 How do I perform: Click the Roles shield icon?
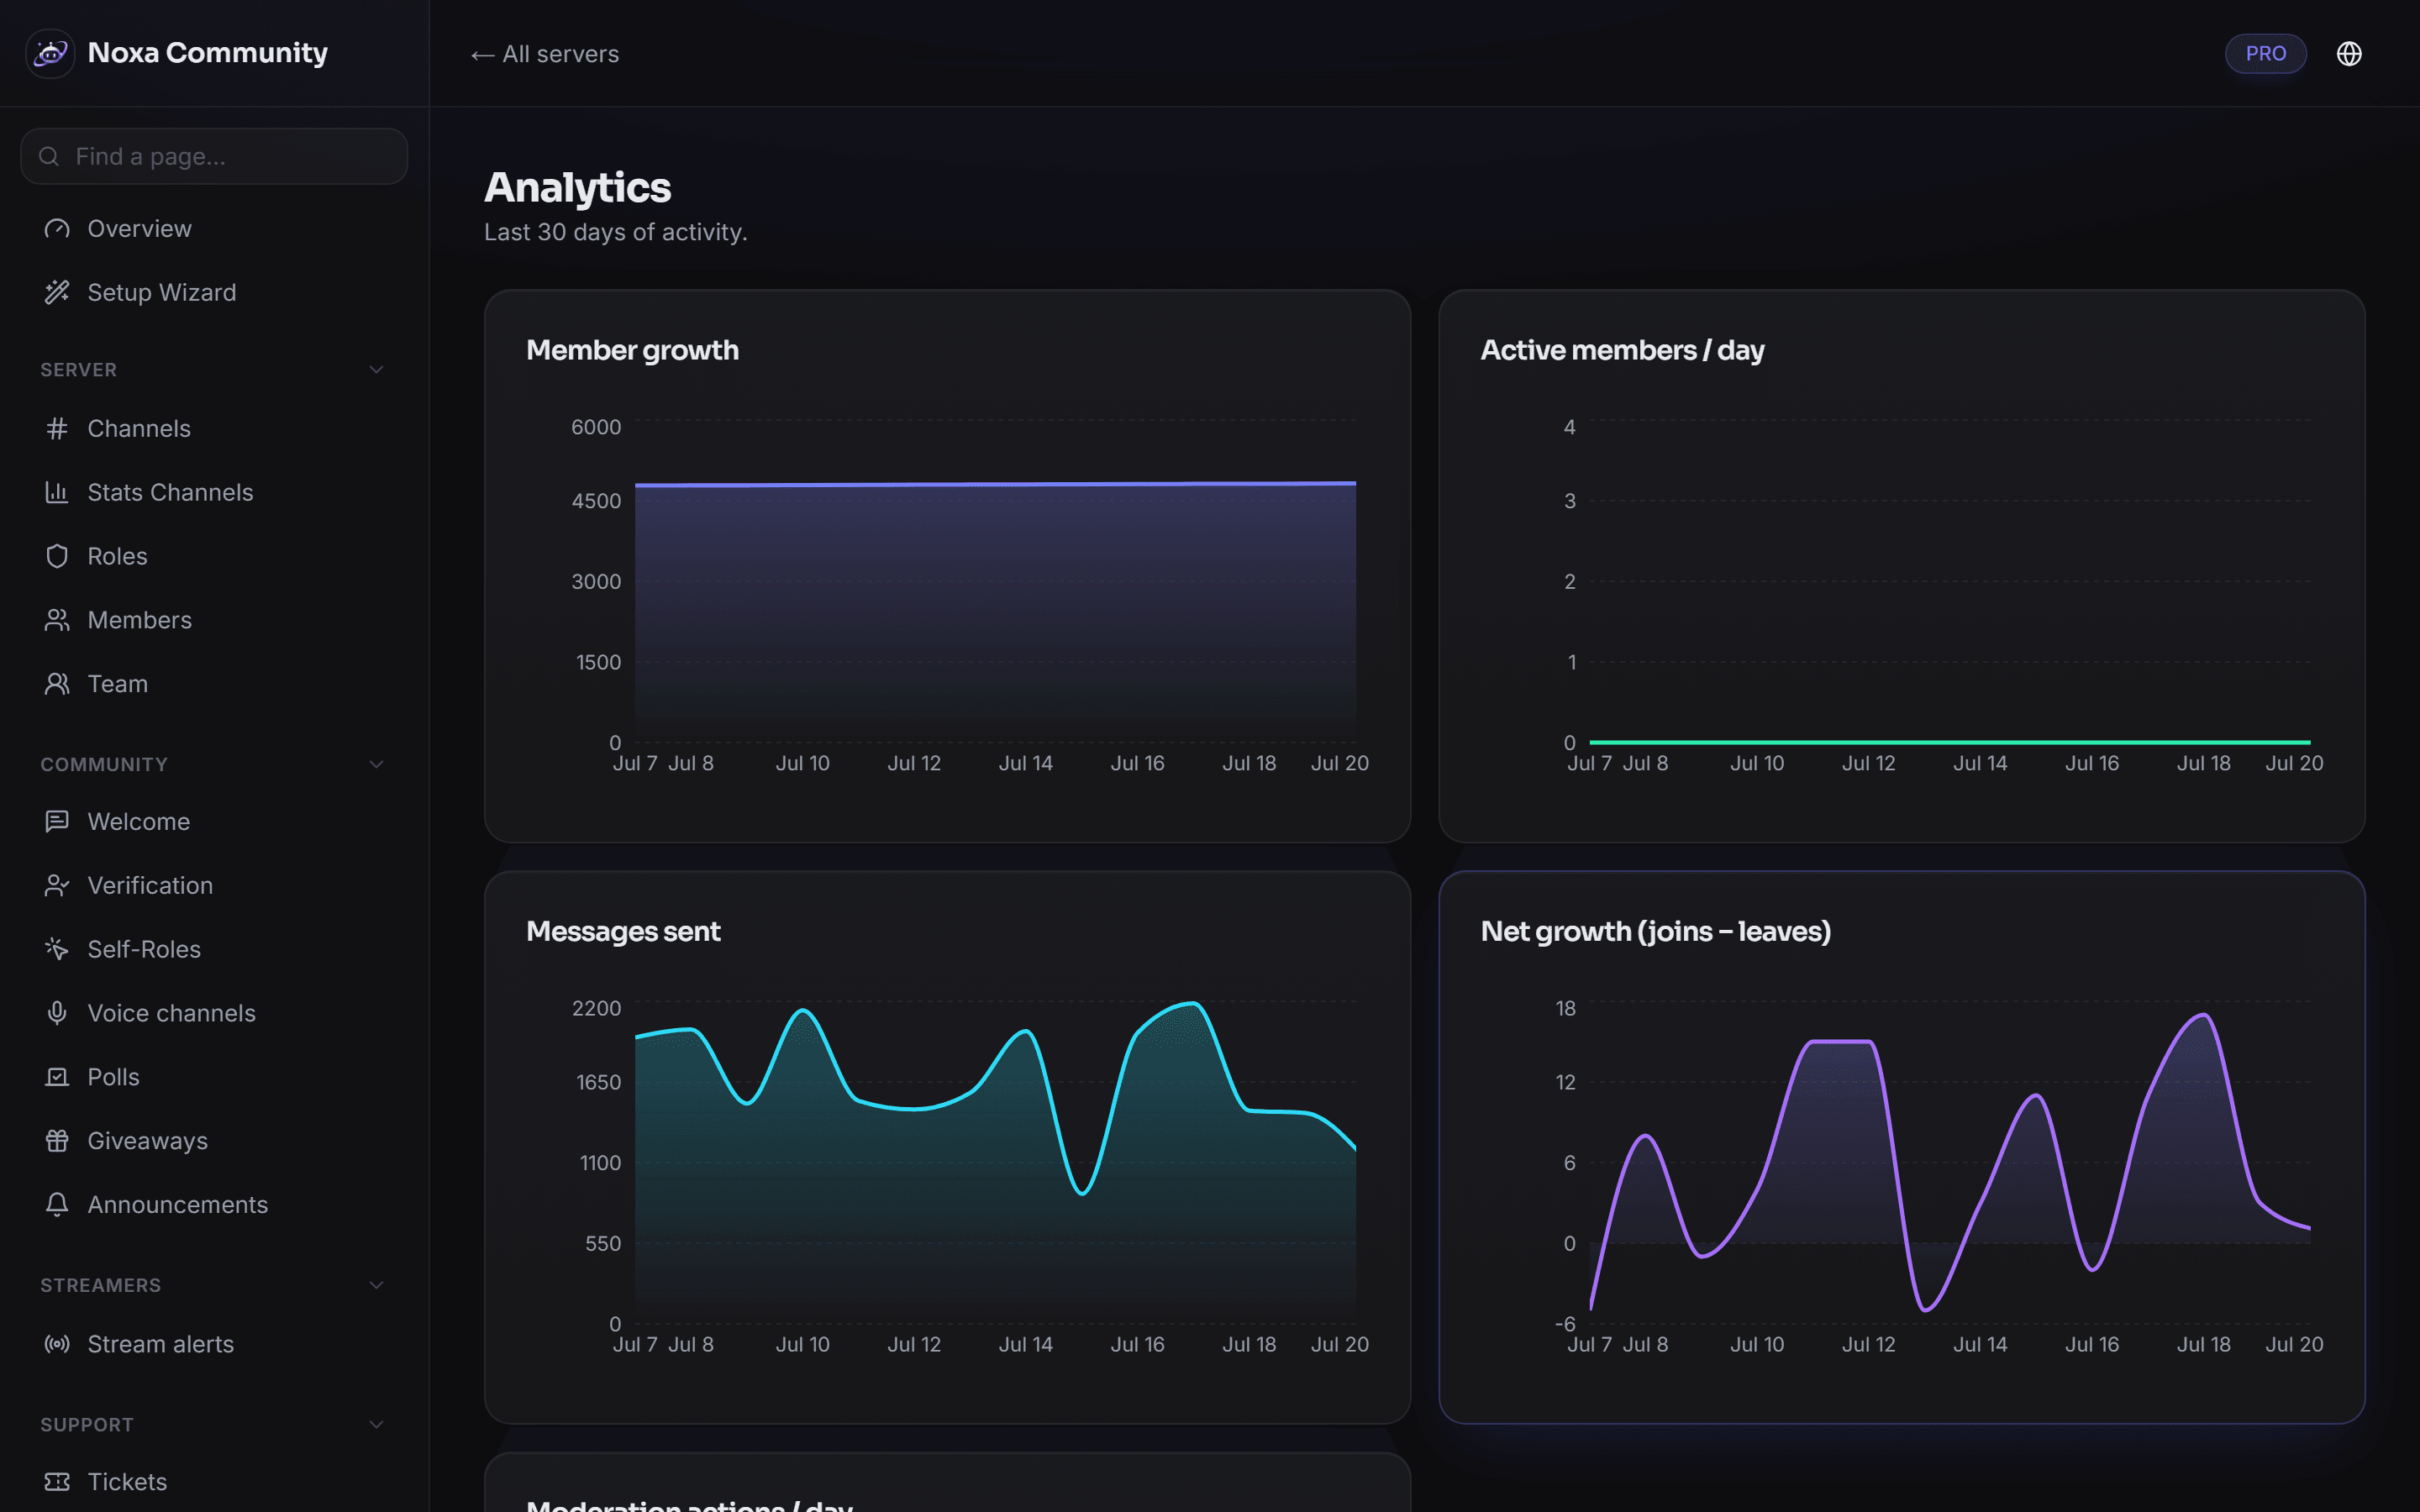pyautogui.click(x=57, y=557)
